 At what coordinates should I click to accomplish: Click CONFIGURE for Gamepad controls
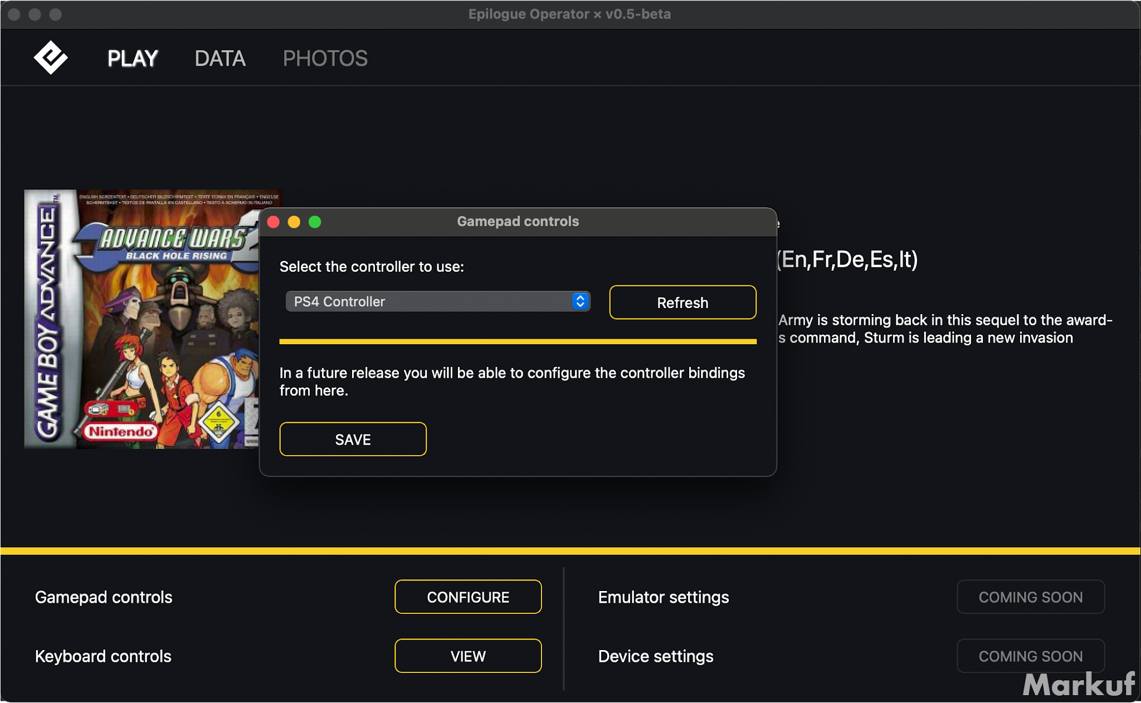467,597
